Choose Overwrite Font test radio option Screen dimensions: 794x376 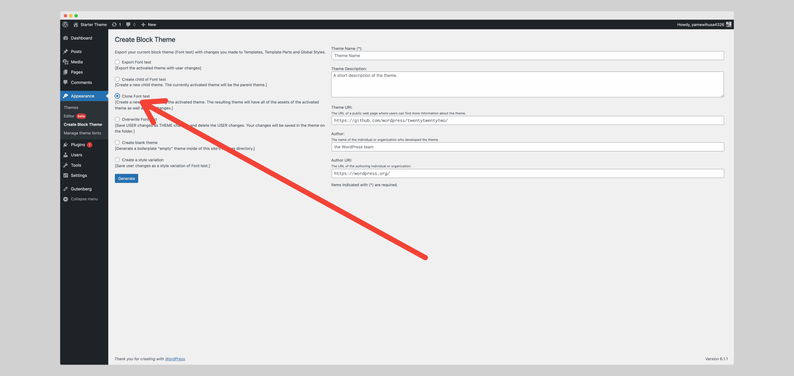117,119
